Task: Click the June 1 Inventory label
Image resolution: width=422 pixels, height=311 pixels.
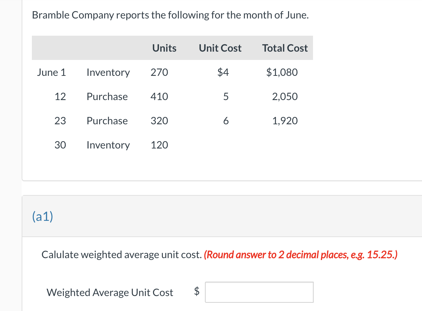Action: tap(108, 73)
